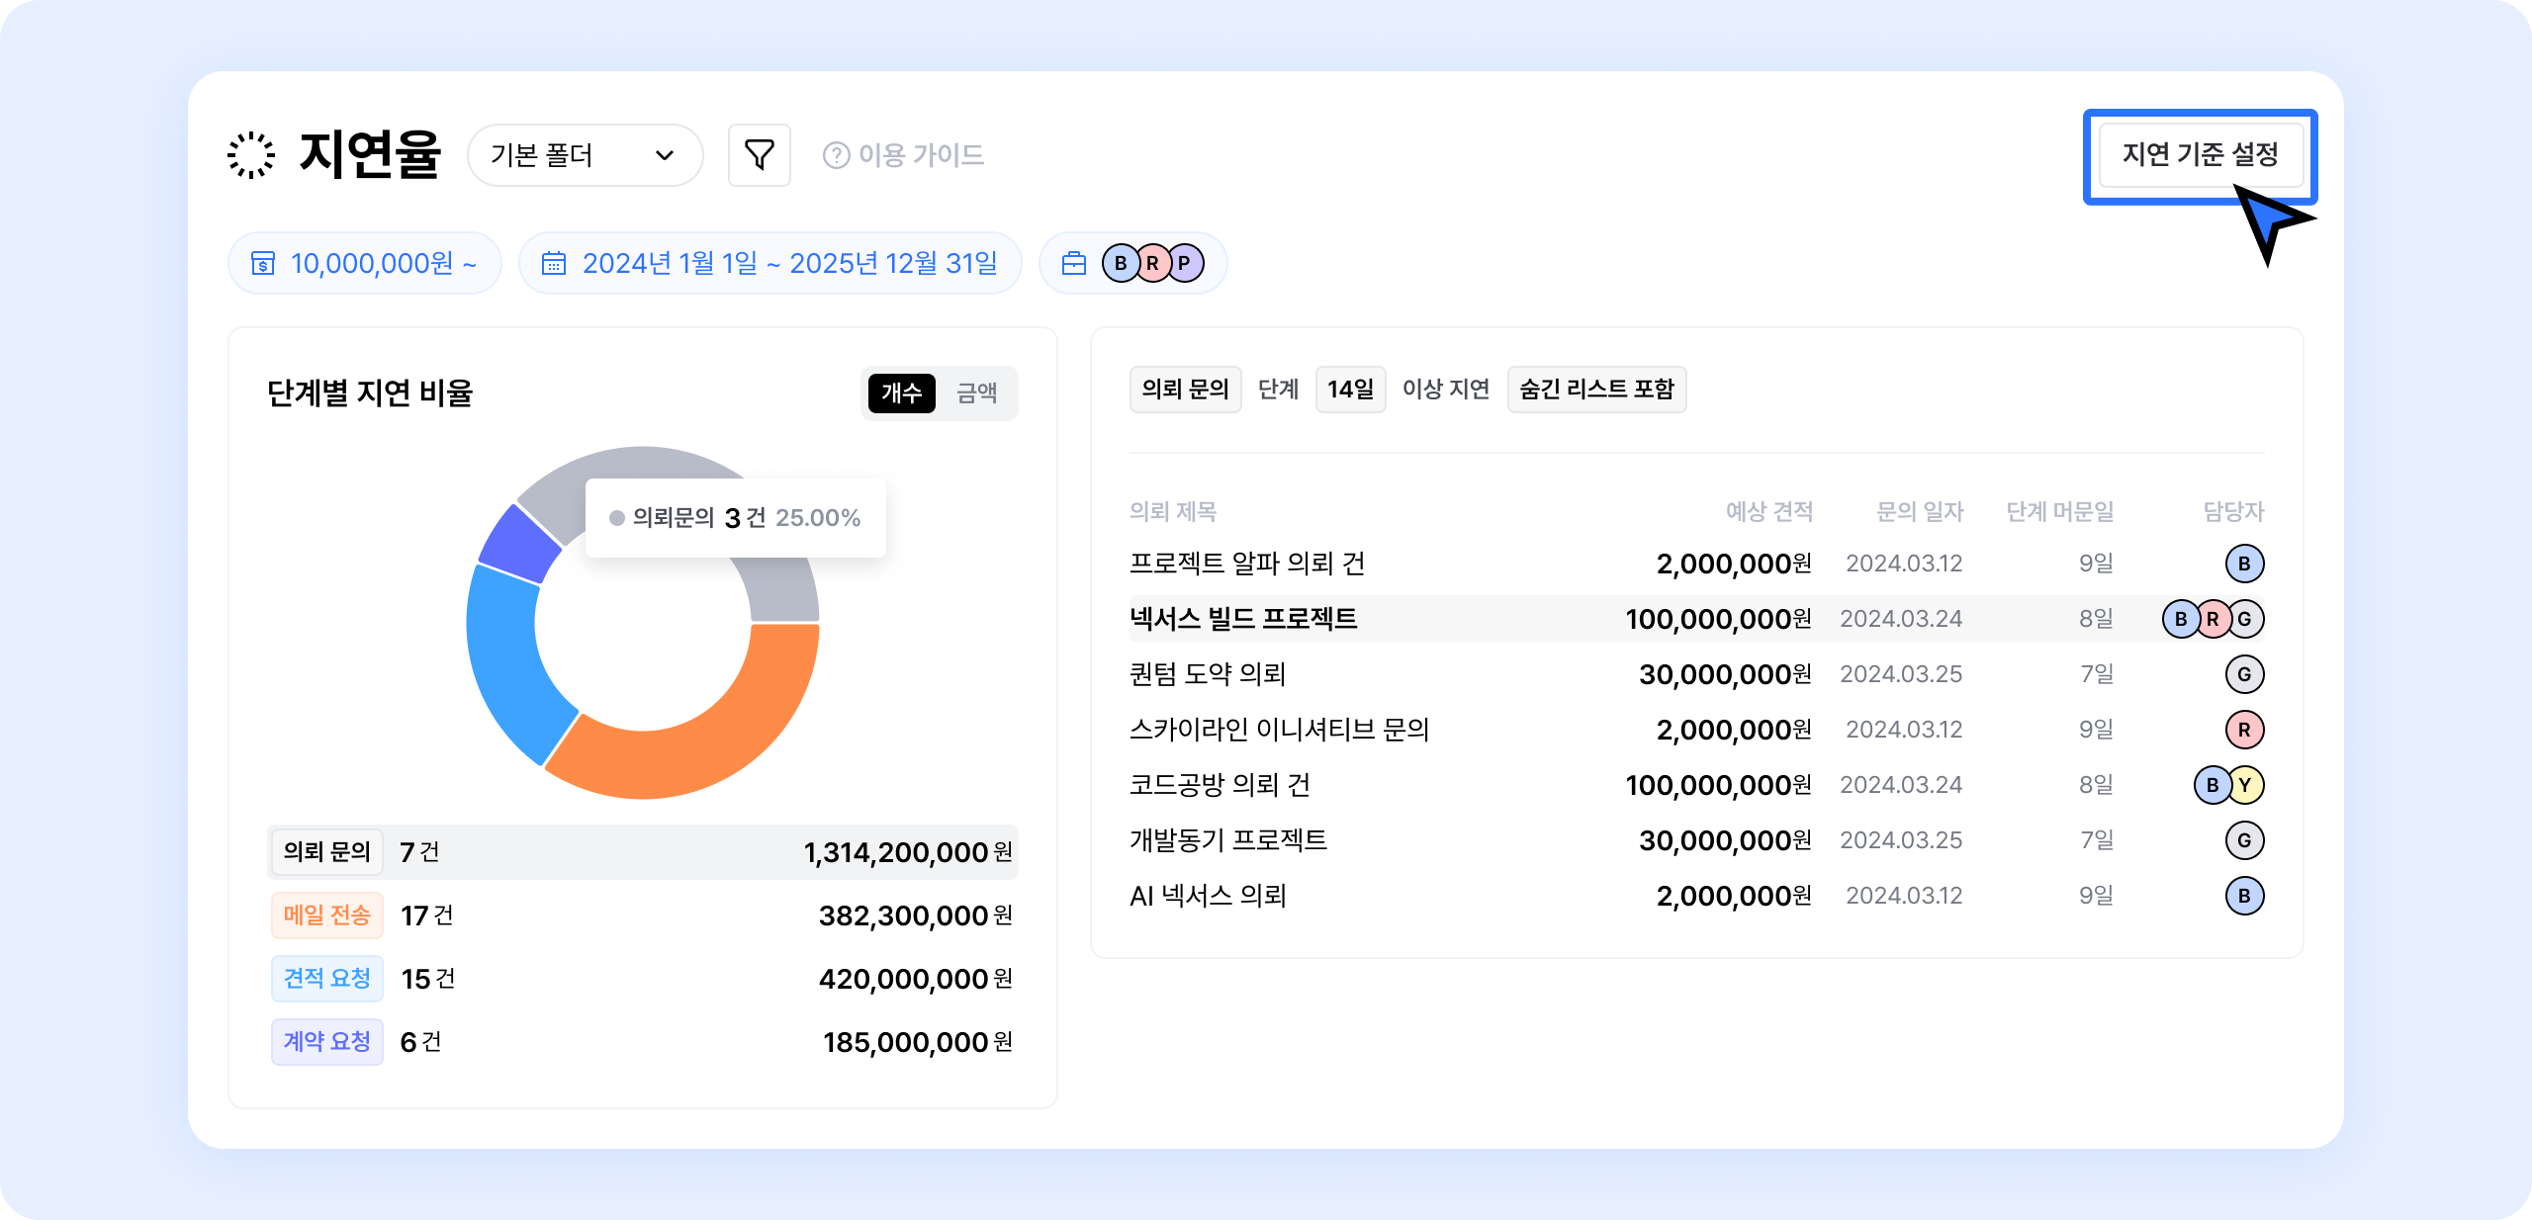This screenshot has height=1220, width=2532.
Task: Click the funnel filter icon
Action: point(759,155)
